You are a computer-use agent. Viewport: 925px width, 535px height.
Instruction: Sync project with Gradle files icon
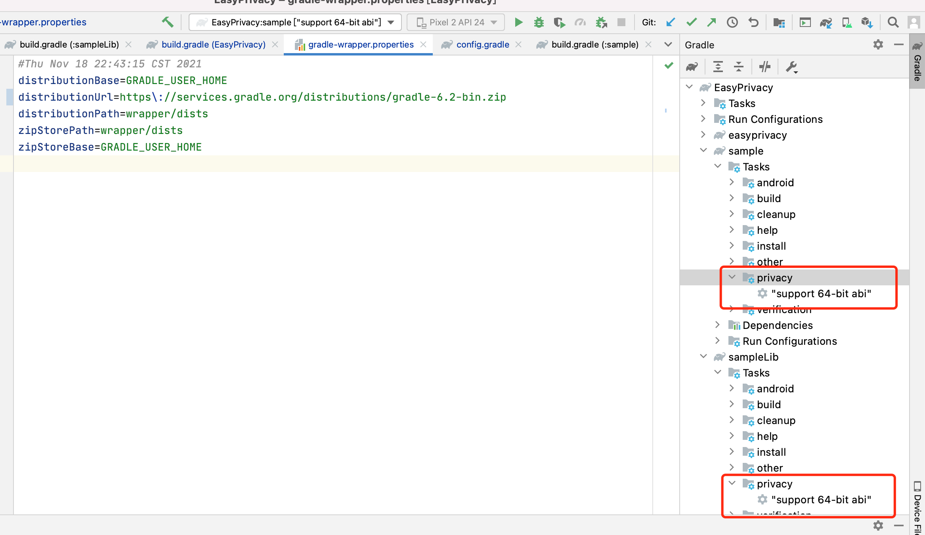pos(826,22)
